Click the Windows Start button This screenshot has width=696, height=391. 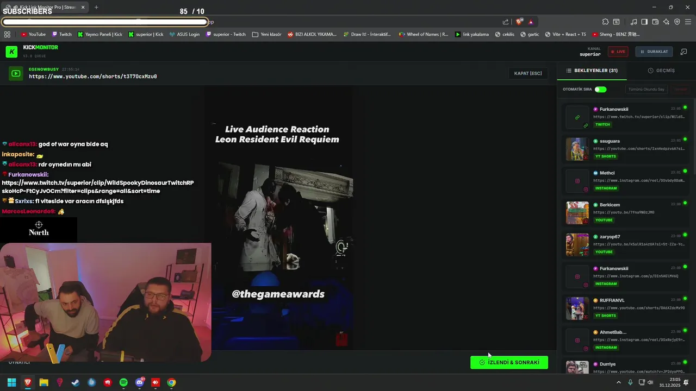(11, 382)
